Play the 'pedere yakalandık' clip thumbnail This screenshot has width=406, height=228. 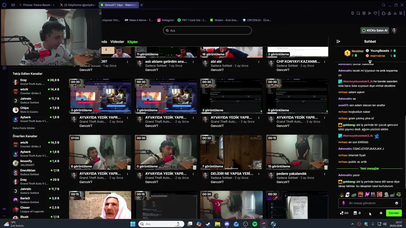click(x=297, y=152)
